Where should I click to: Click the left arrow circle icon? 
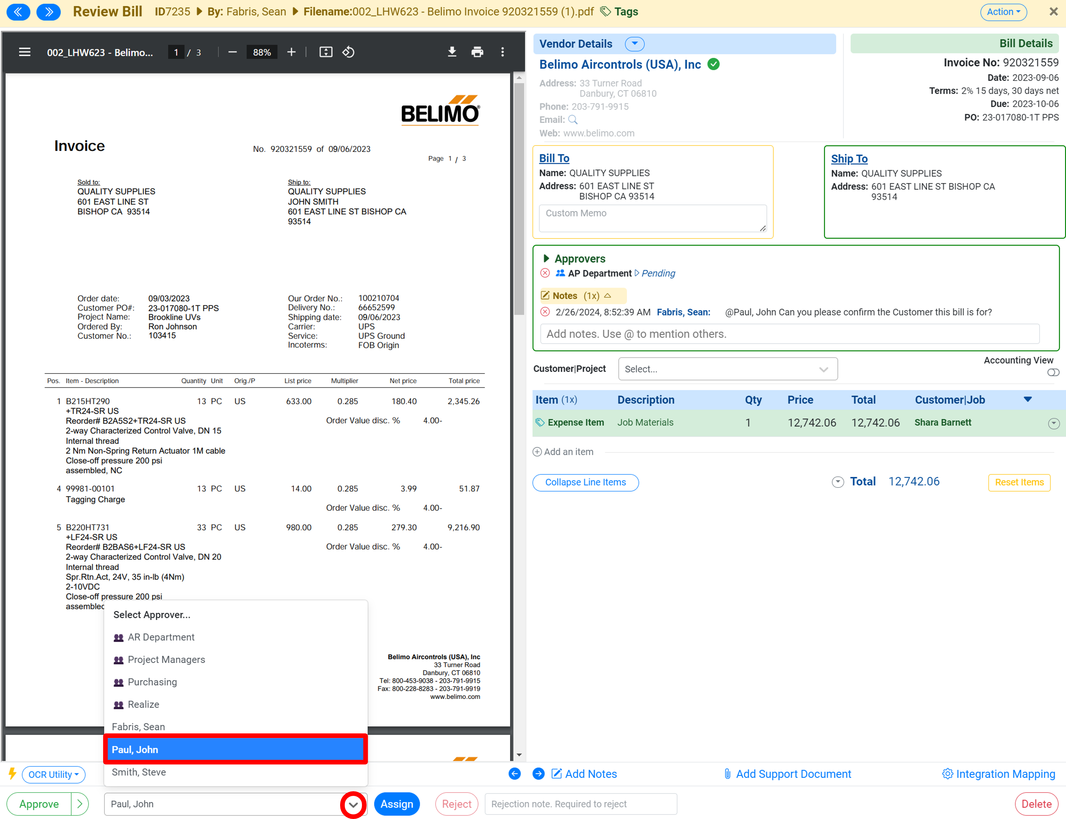pos(515,774)
